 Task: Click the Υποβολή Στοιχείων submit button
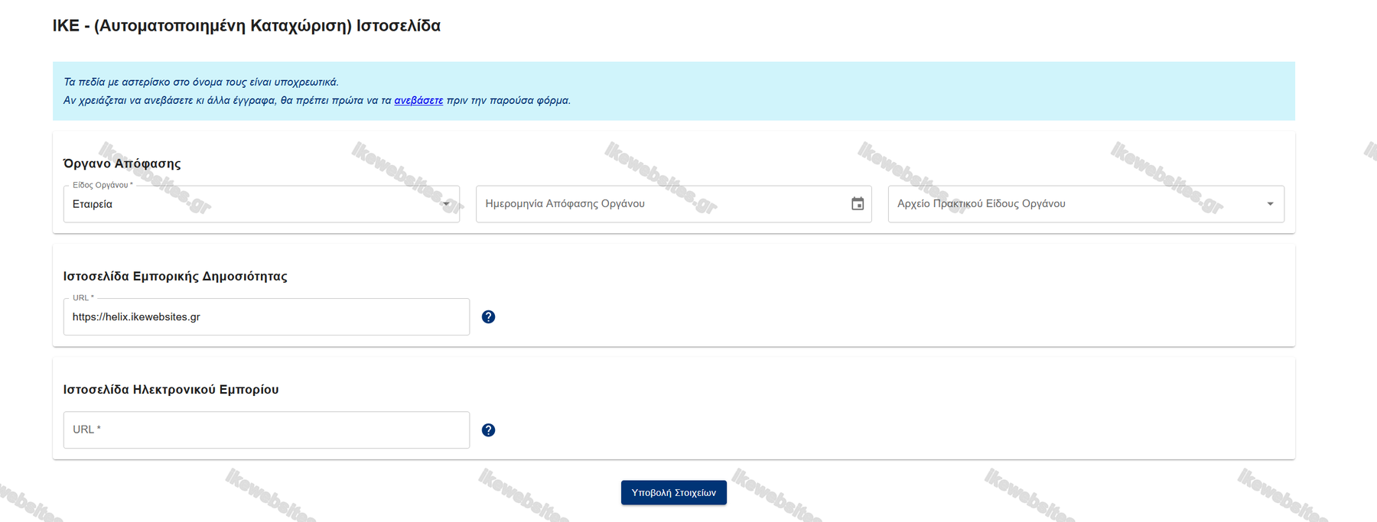673,493
